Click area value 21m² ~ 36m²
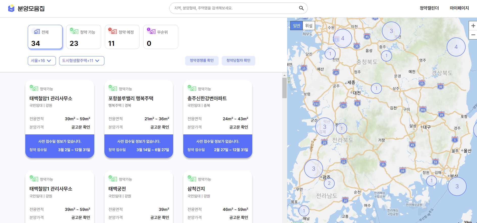 coord(157,119)
